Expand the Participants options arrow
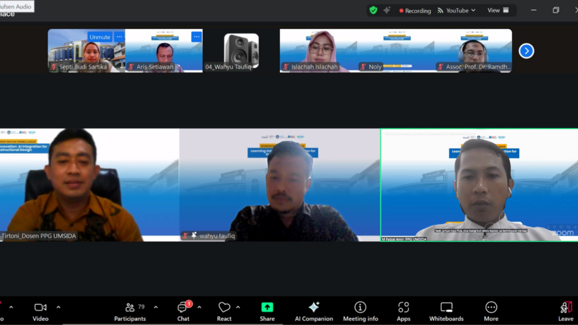The width and height of the screenshot is (578, 325). click(x=156, y=308)
